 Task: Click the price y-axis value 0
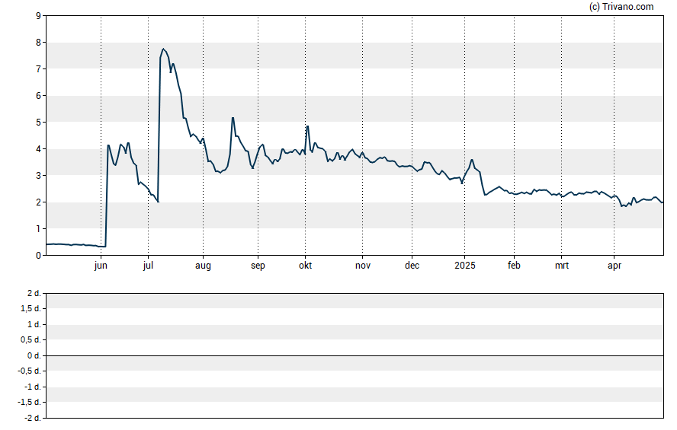38,256
